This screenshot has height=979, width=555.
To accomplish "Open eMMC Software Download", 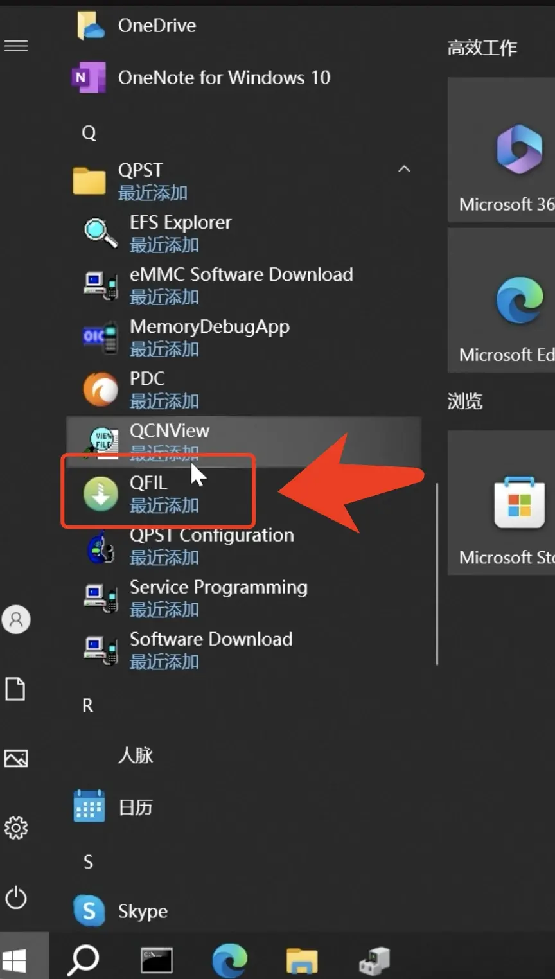I will [240, 285].
